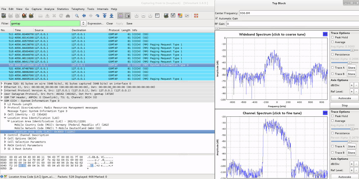Screen dimensions: 359x179
Task: Open the help lifebuoy icon
Action: pyautogui.click(x=196, y=16)
